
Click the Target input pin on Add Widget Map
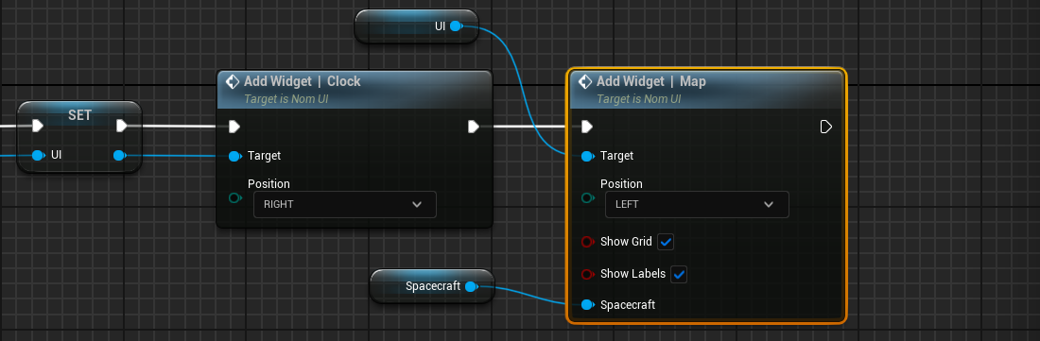click(x=587, y=156)
